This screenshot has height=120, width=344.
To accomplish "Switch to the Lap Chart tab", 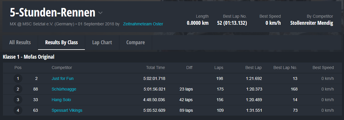I will (102, 42).
